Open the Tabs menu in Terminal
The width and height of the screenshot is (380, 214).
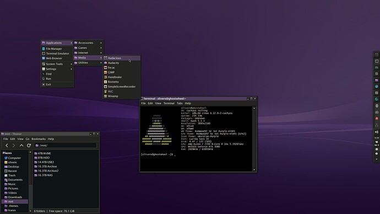pyautogui.click(x=180, y=103)
